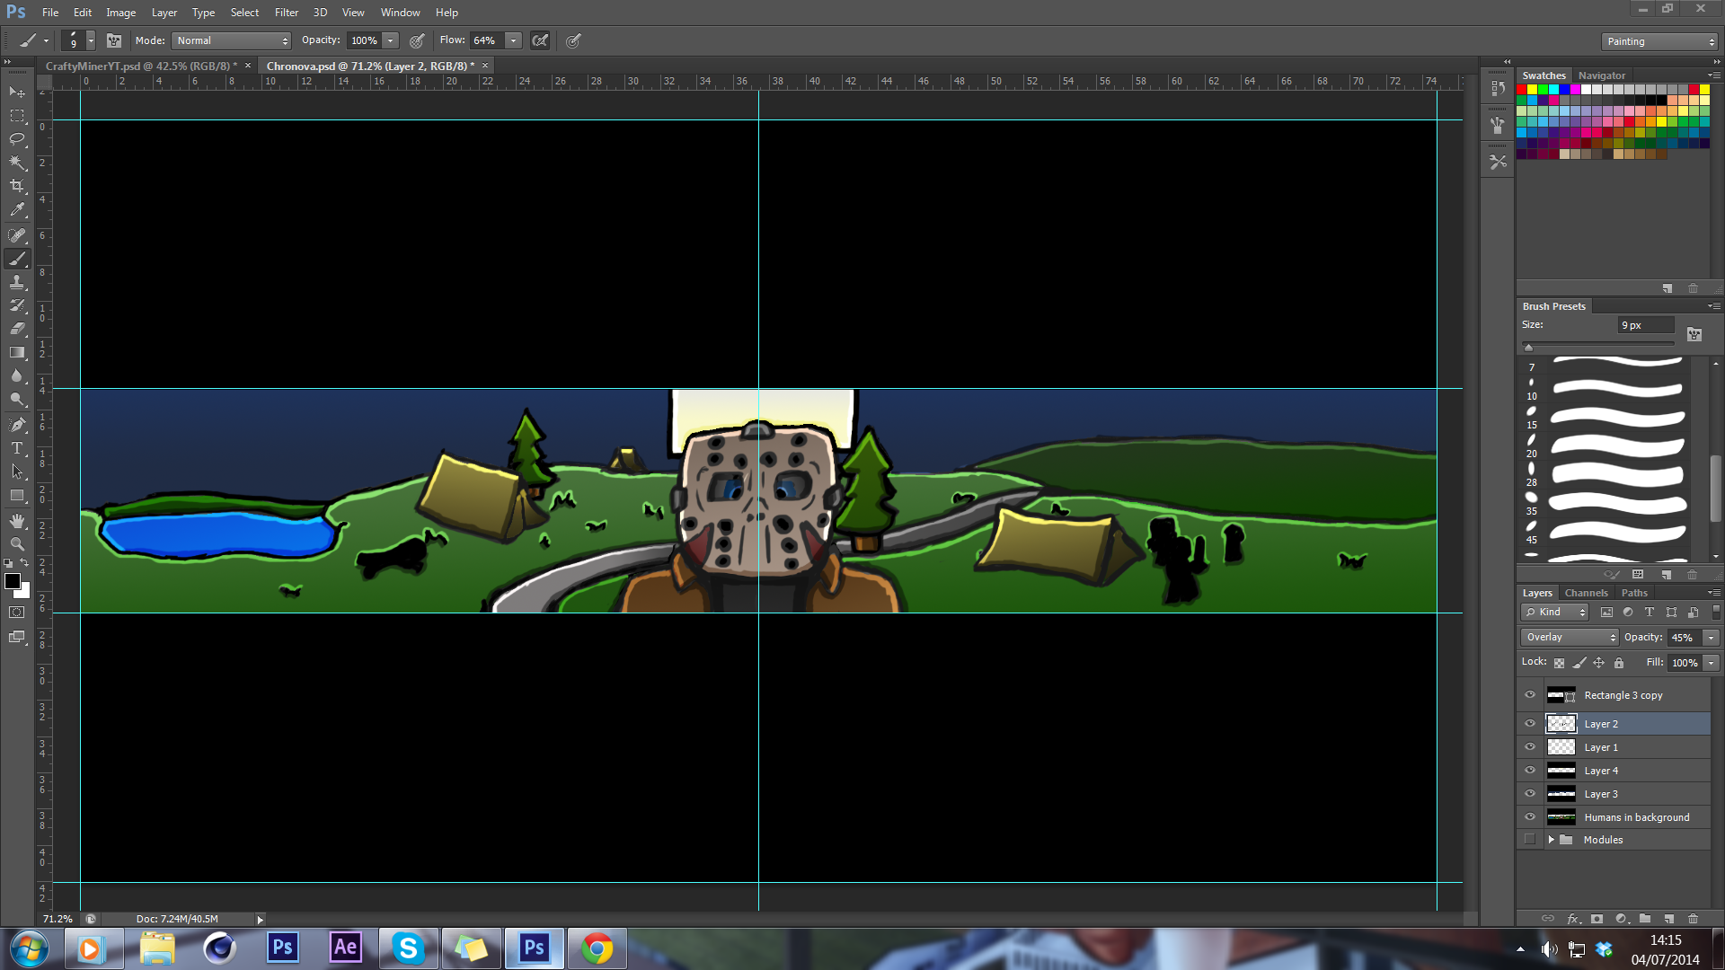Image resolution: width=1725 pixels, height=970 pixels.
Task: Click the foreground color swatch
Action: [13, 581]
